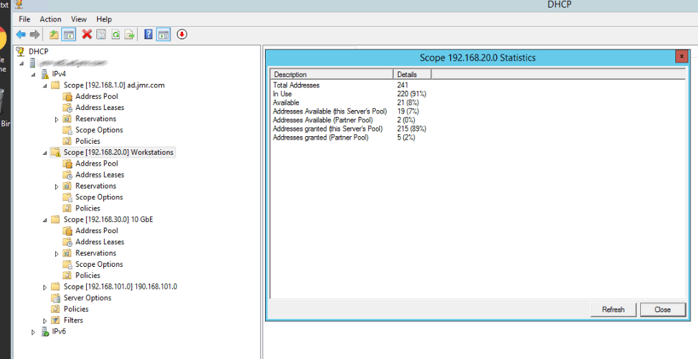The image size is (698, 359).
Task: Open the Properties toolbar icon
Action: [x=101, y=34]
